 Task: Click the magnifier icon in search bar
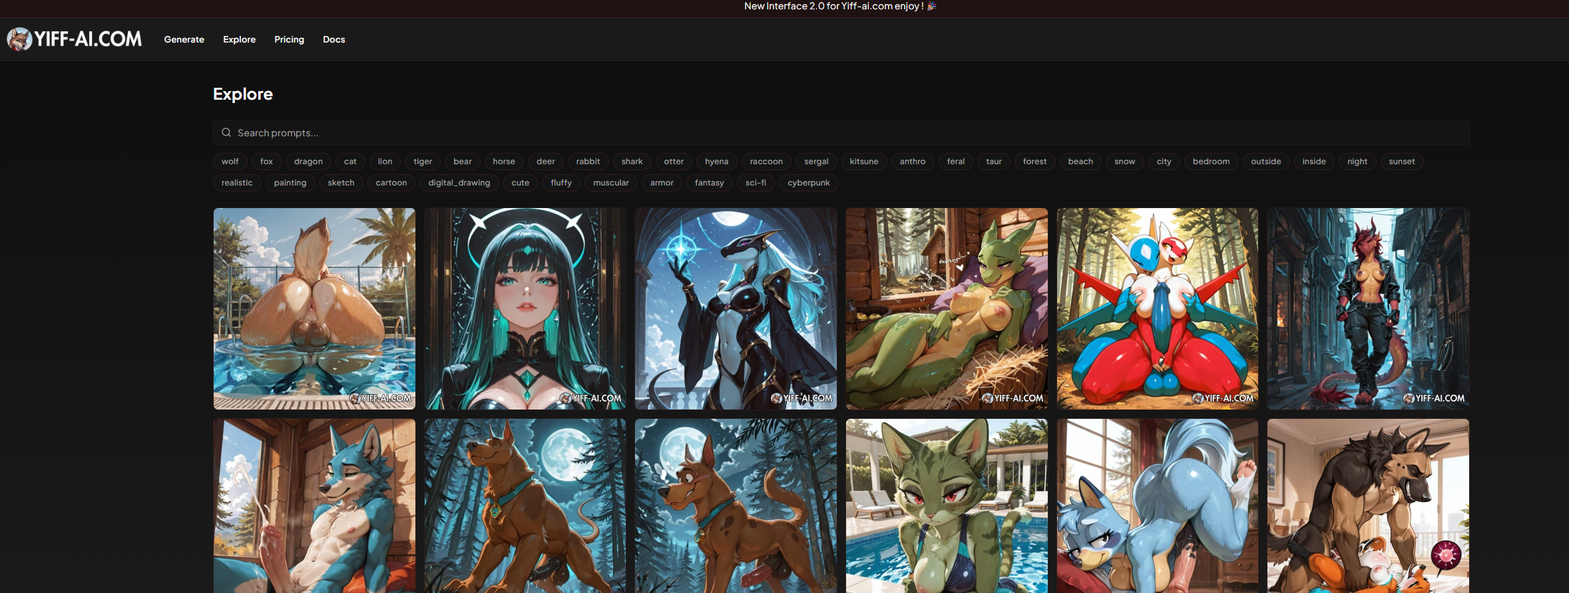[x=226, y=132]
